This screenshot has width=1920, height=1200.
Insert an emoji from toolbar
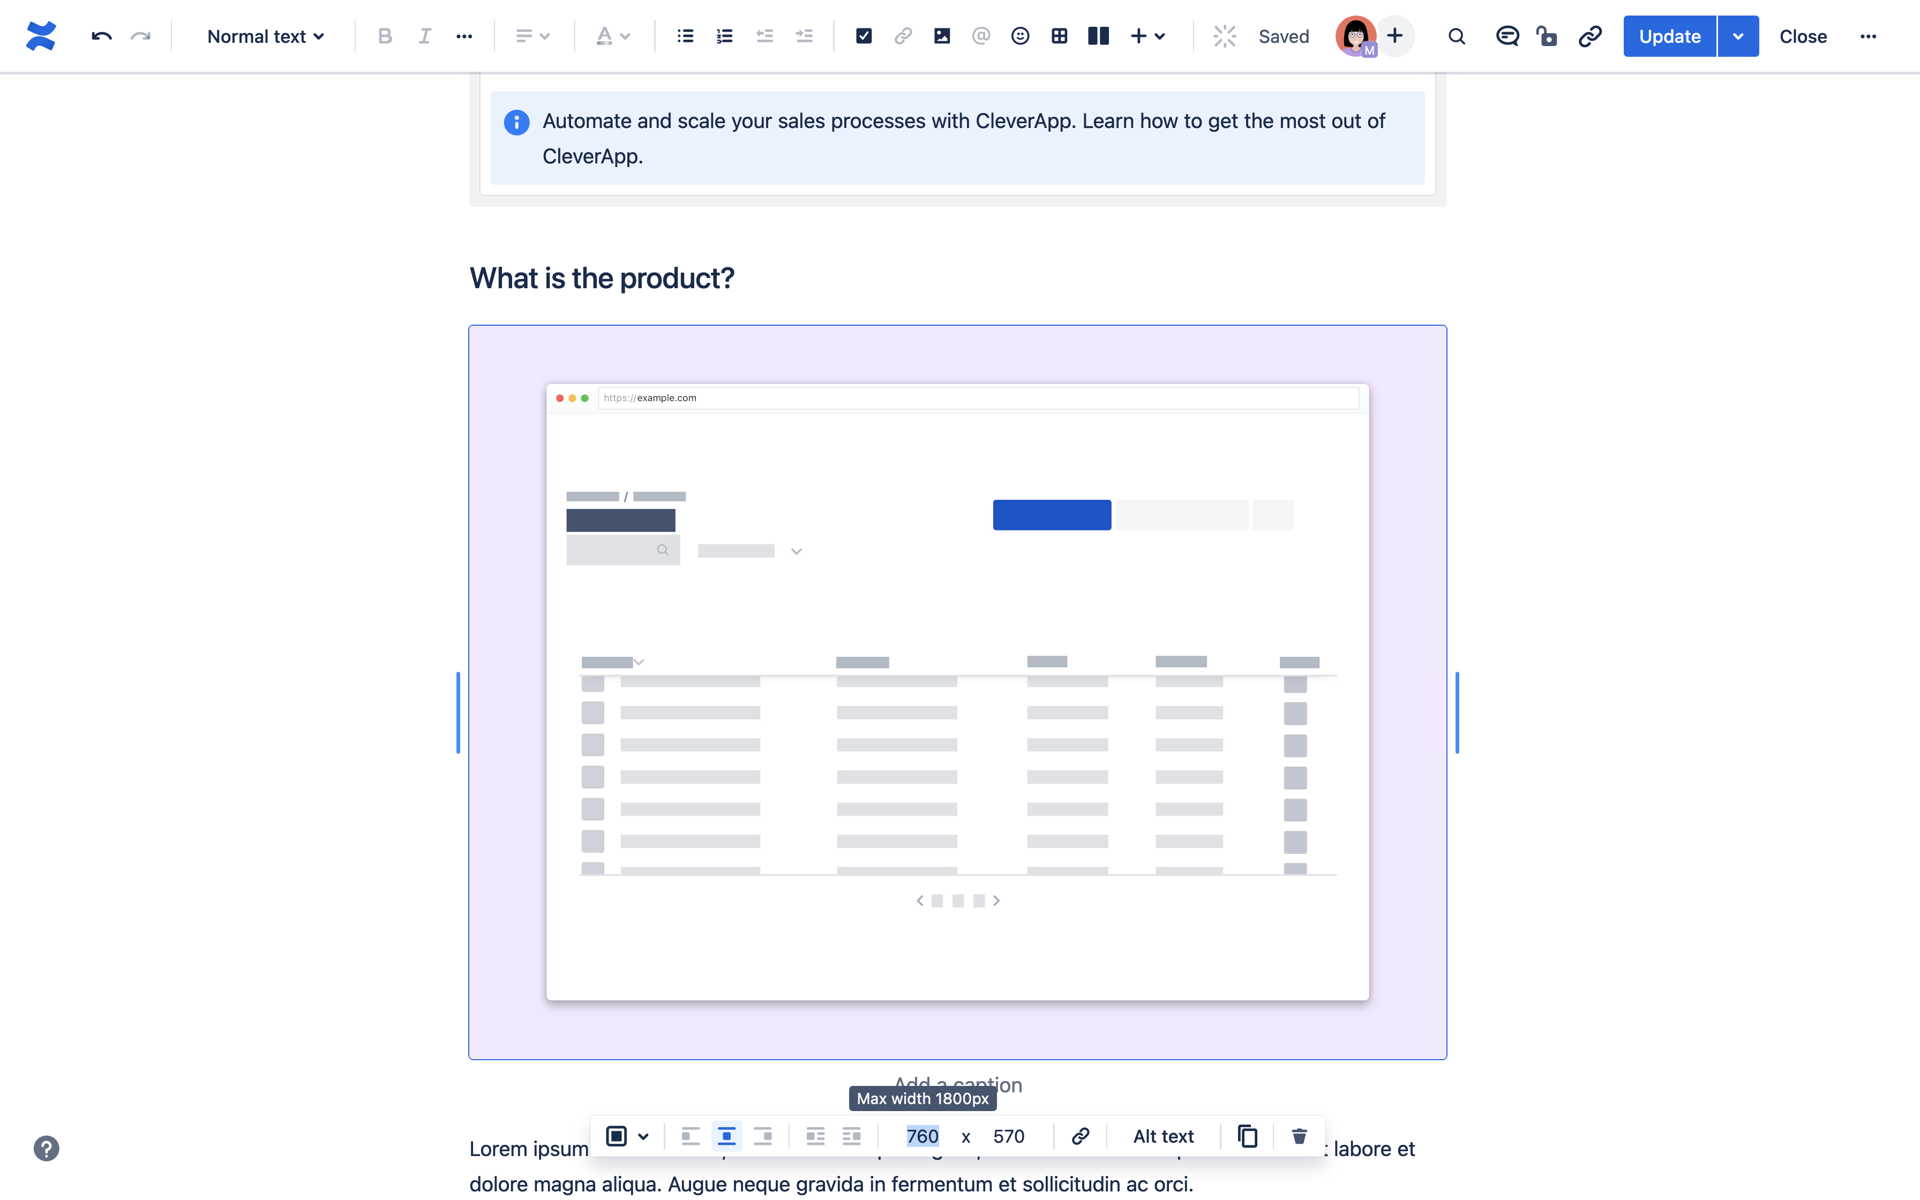tap(1019, 36)
